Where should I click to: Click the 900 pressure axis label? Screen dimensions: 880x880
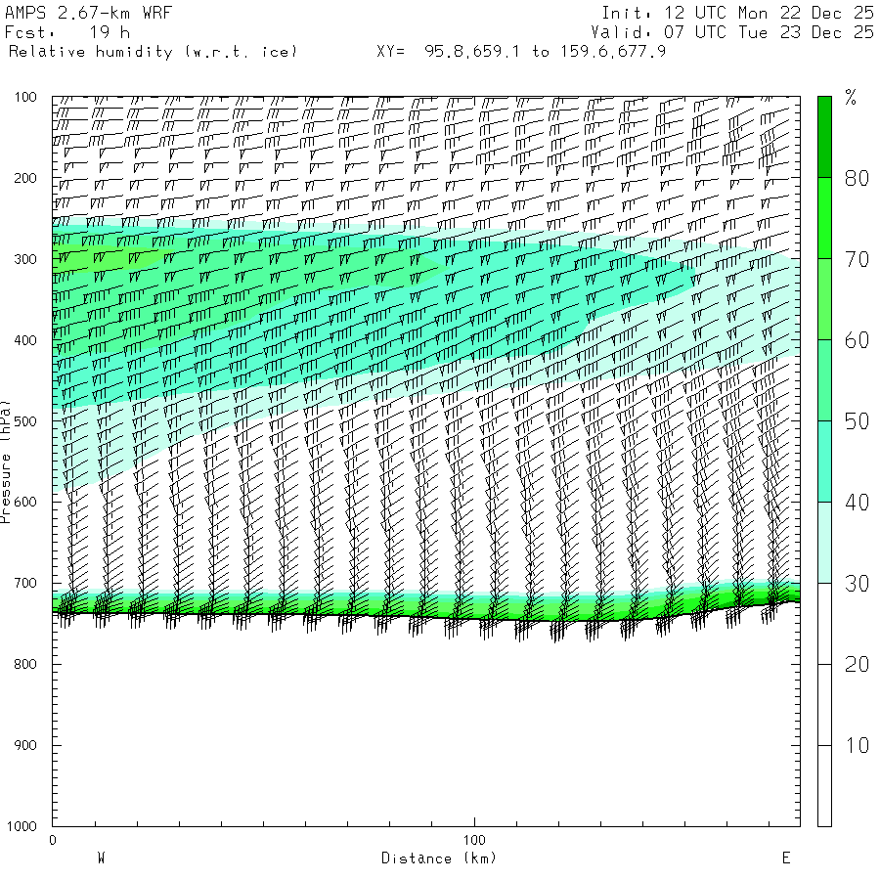point(25,745)
